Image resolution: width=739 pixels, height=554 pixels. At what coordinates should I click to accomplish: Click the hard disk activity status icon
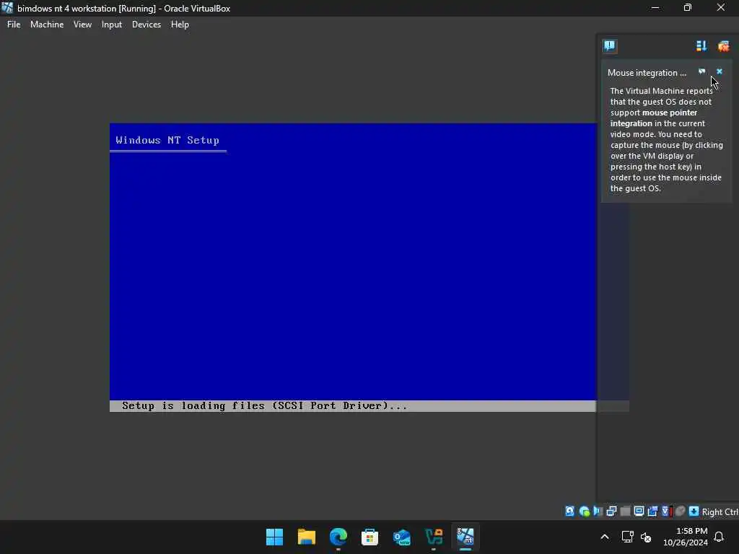point(570,511)
